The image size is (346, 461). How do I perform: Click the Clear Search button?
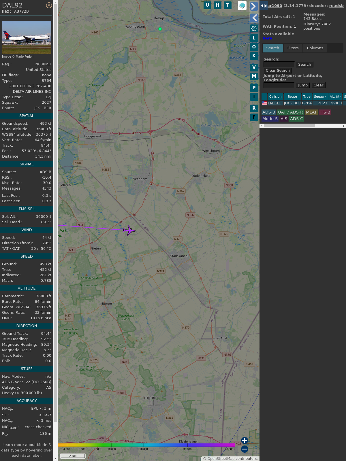pyautogui.click(x=278, y=71)
